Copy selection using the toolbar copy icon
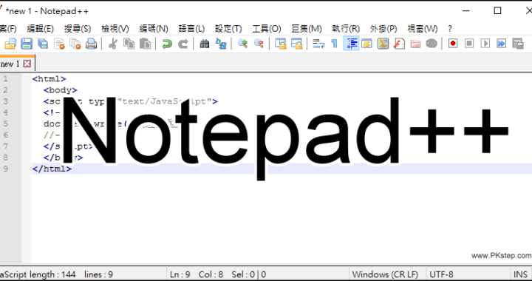Viewport: 532px width, 281px height. 129,44
